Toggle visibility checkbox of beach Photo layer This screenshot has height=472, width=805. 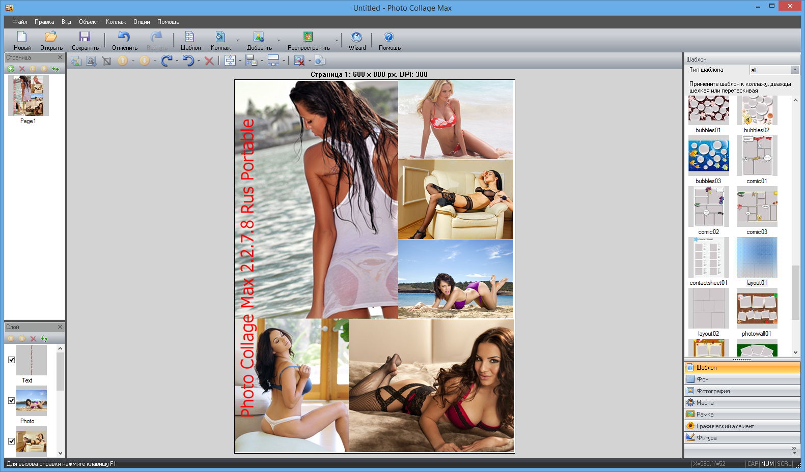click(11, 400)
